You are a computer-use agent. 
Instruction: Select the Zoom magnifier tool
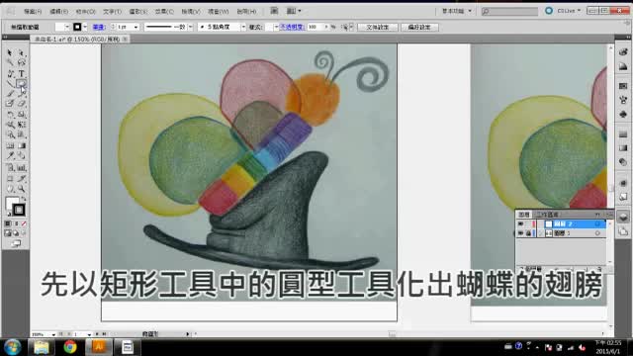click(x=22, y=189)
